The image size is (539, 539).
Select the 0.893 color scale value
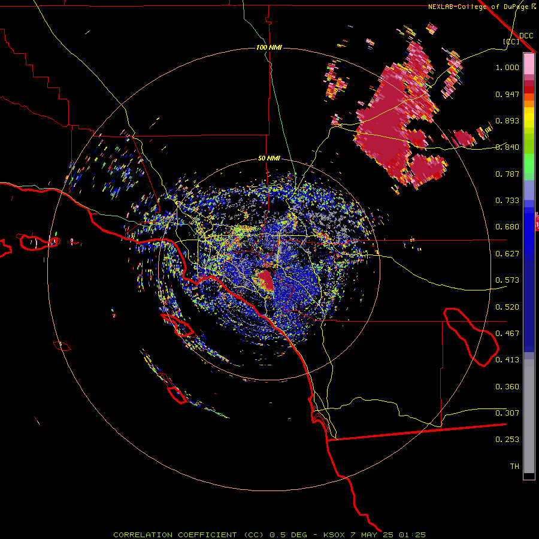507,120
